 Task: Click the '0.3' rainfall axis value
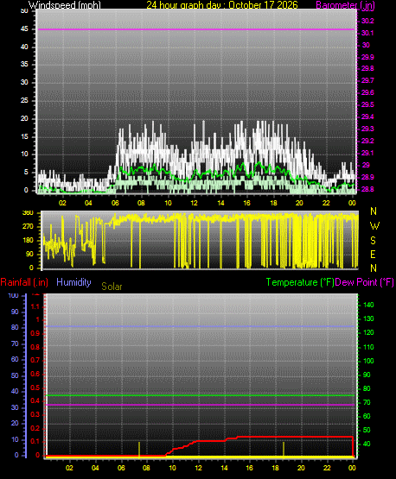coord(35,414)
